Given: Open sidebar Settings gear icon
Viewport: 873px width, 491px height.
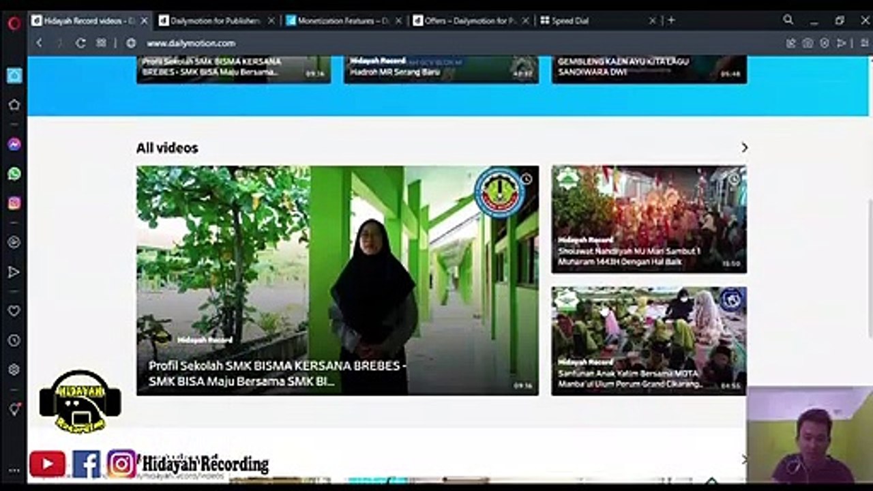Looking at the screenshot, I should point(14,370).
